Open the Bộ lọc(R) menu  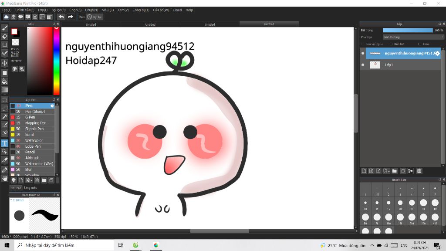(x=59, y=10)
